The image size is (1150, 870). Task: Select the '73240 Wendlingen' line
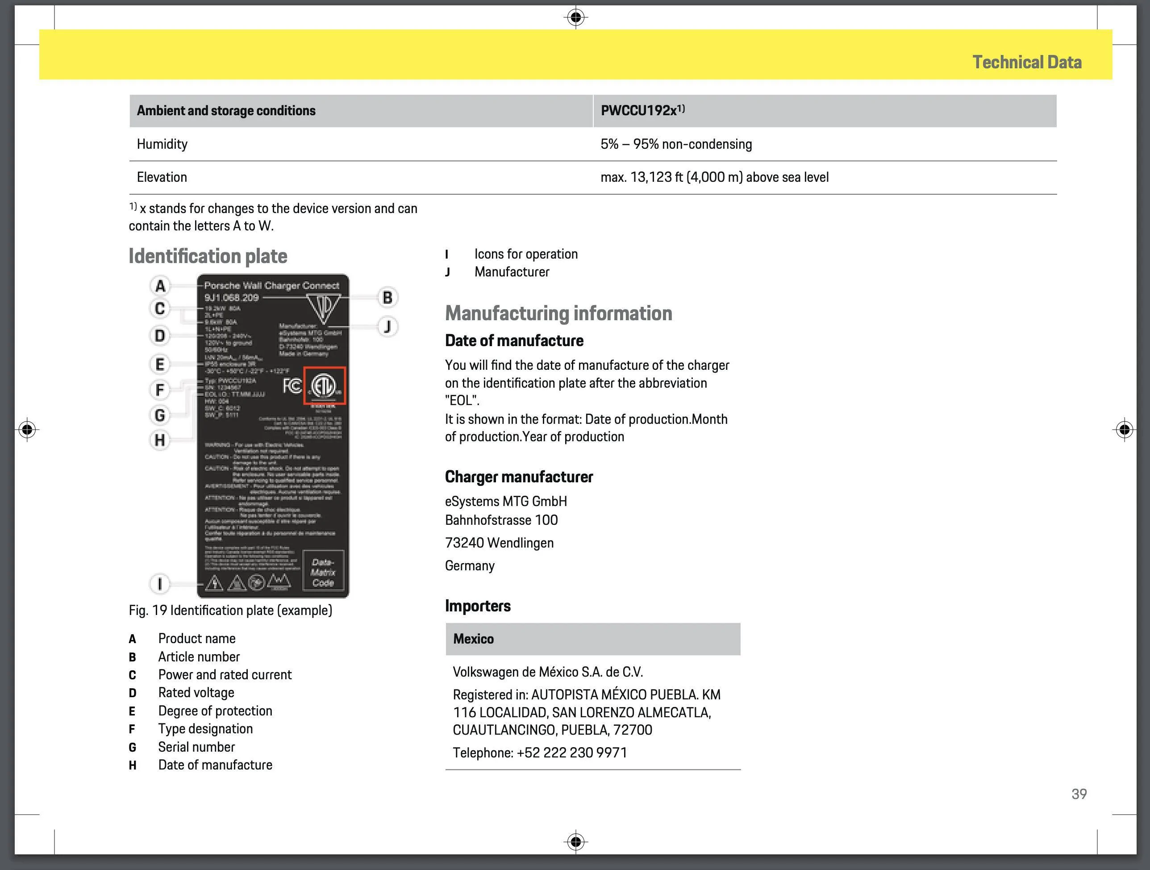(500, 543)
